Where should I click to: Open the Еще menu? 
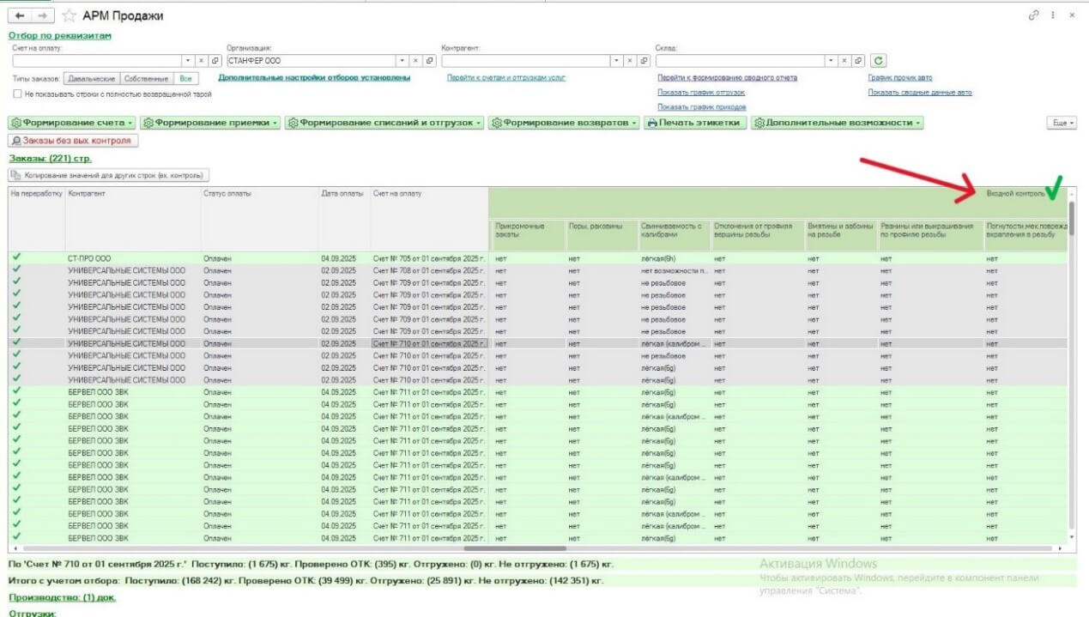pos(1061,123)
